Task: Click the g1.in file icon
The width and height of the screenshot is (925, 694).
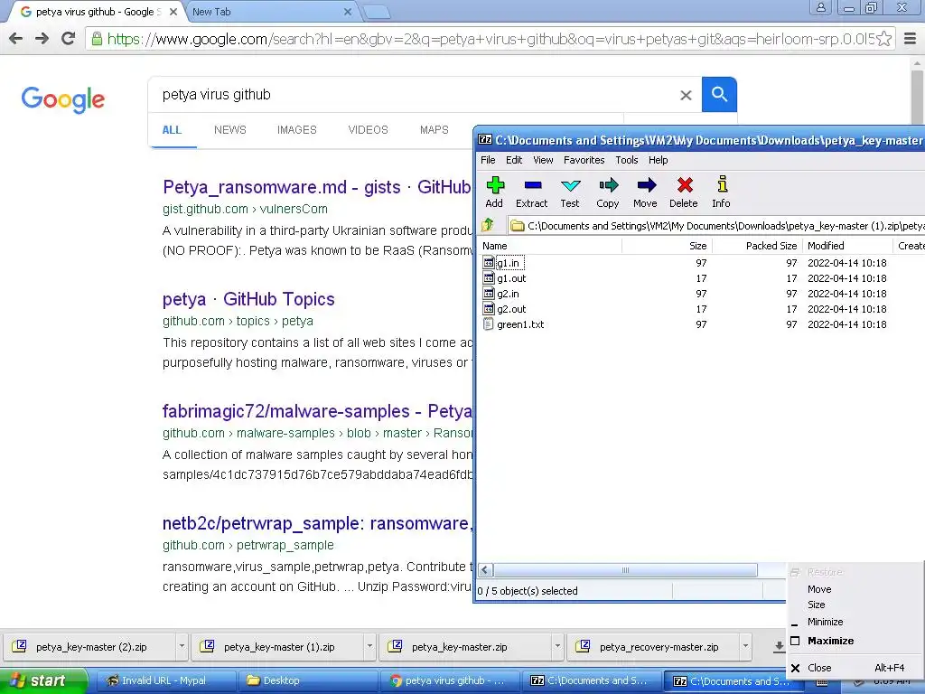Action: [x=489, y=263]
